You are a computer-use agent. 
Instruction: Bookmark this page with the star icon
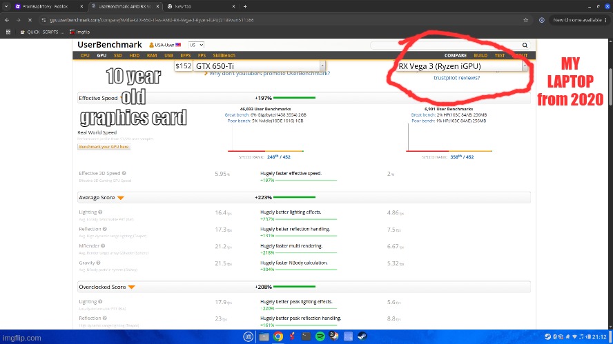coord(526,20)
